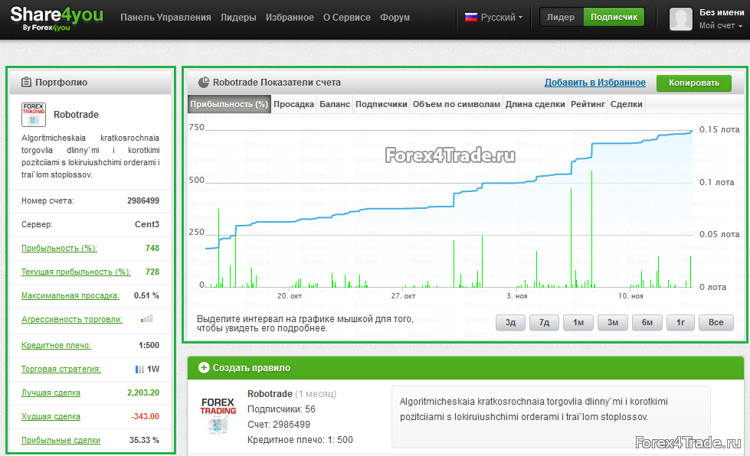Open the Подписчики chart tab

[382, 104]
